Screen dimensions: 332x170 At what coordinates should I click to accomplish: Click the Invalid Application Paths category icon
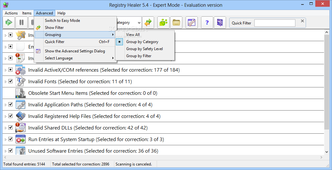point(20,104)
